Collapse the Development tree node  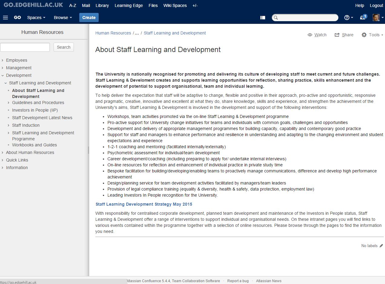click(x=2, y=75)
